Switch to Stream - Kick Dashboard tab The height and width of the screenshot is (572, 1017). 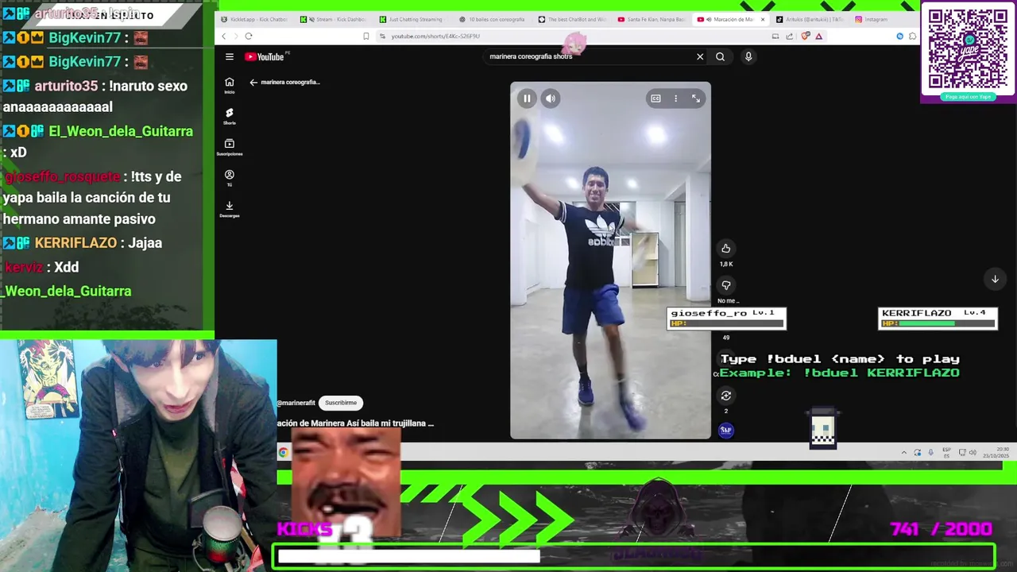(x=334, y=19)
